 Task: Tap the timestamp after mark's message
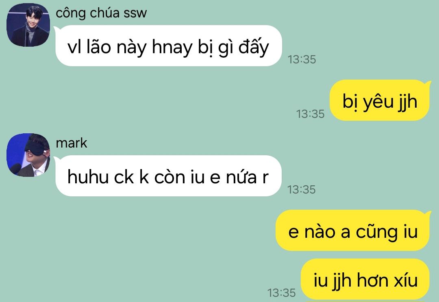tap(302, 189)
